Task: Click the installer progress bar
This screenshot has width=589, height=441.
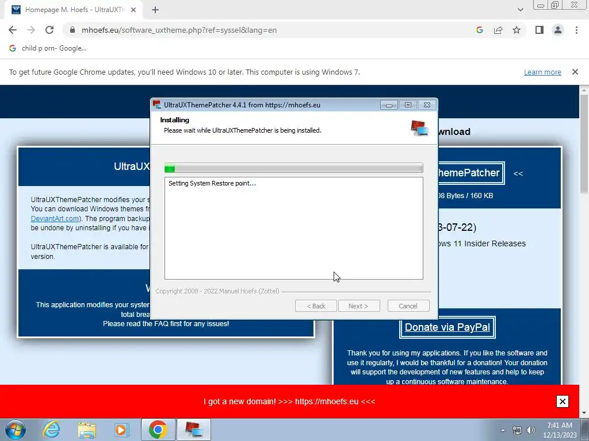Action: point(294,168)
